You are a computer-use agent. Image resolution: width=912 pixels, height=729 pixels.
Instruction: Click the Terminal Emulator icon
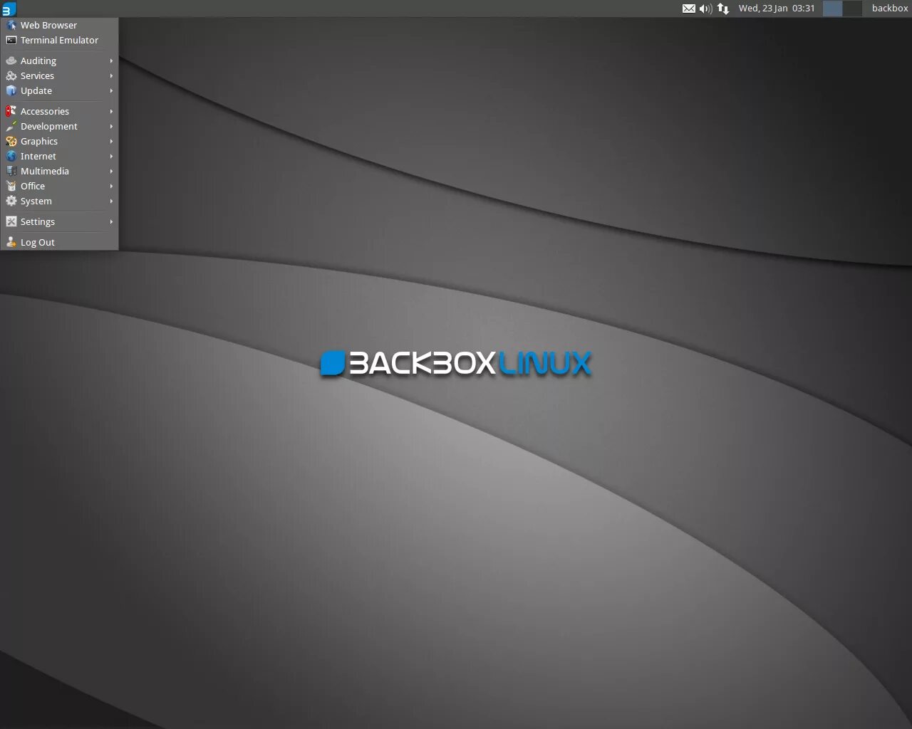(x=11, y=40)
